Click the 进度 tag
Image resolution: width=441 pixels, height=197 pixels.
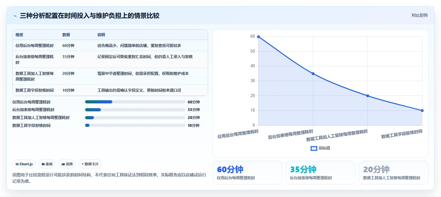pos(67,164)
